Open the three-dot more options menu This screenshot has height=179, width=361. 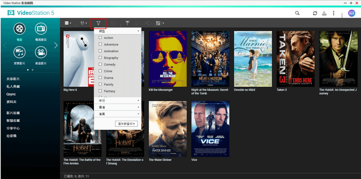coord(333,13)
